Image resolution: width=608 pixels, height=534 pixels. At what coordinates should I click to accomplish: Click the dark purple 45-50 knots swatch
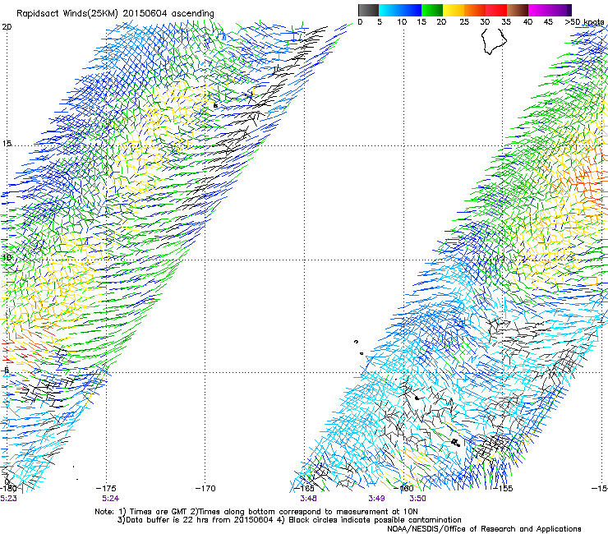[x=560, y=10]
